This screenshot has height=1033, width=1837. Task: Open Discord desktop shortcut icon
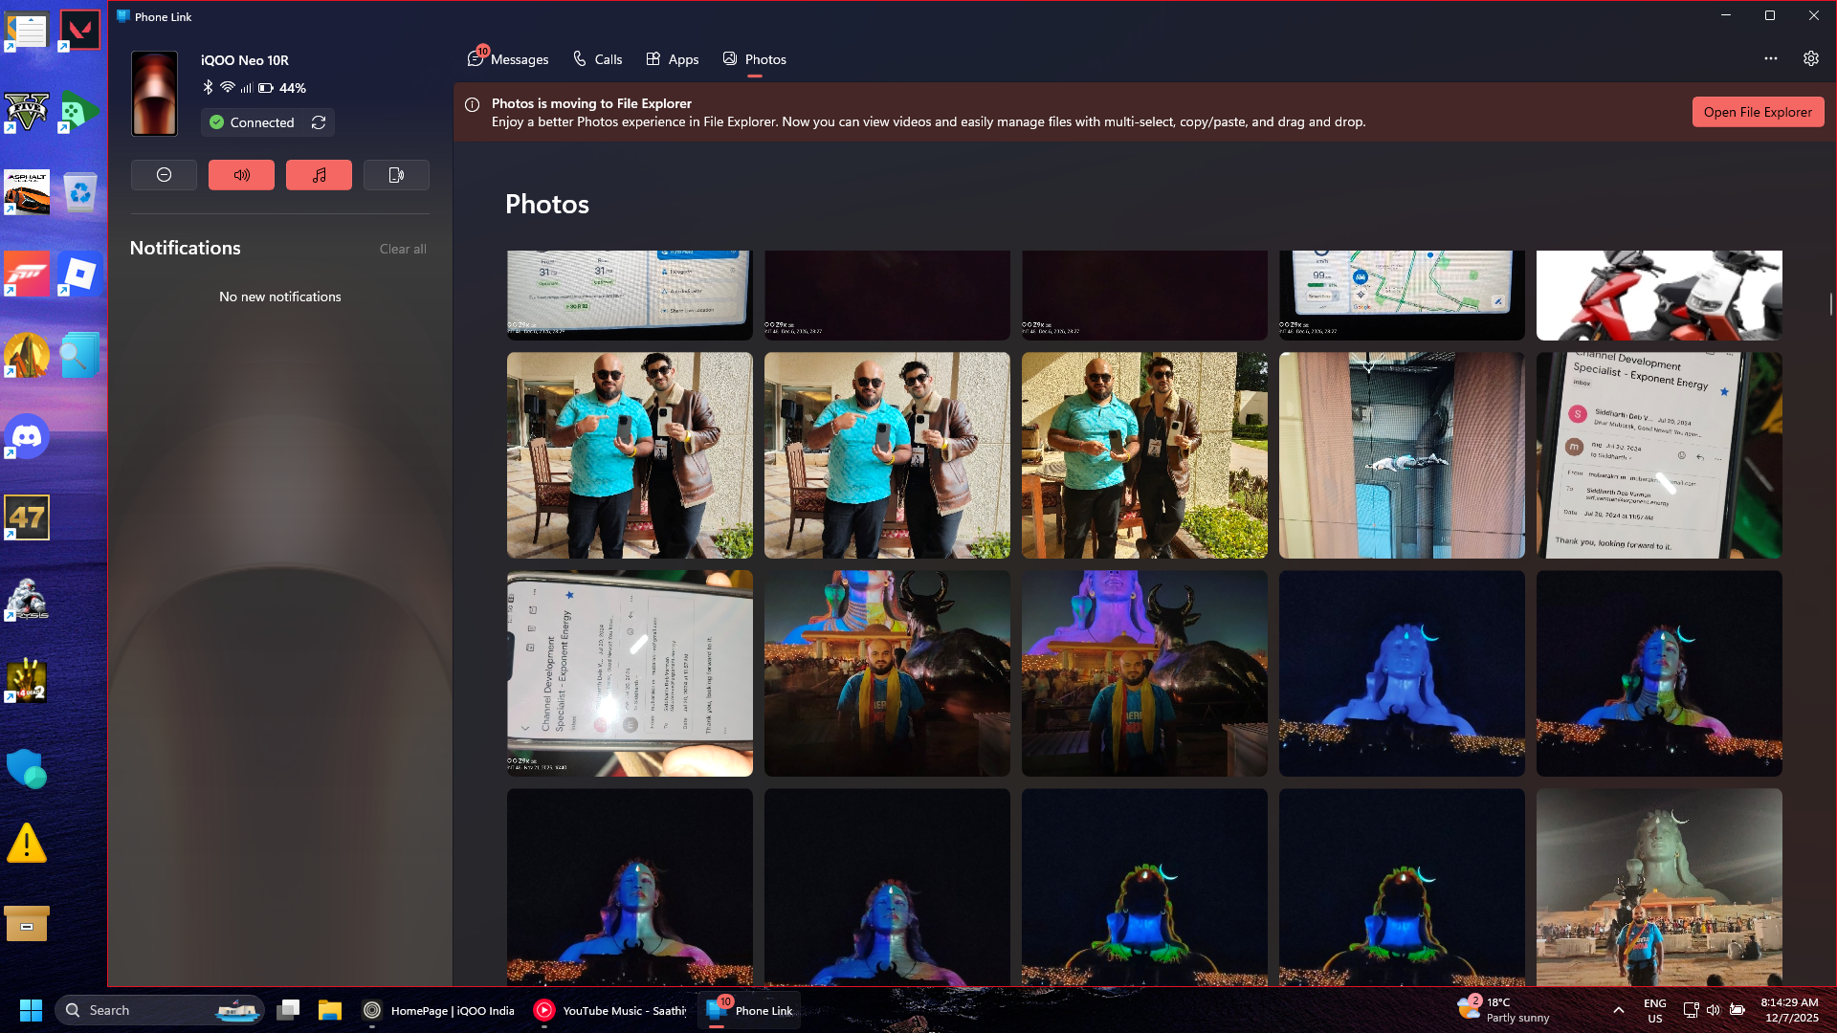click(x=27, y=437)
